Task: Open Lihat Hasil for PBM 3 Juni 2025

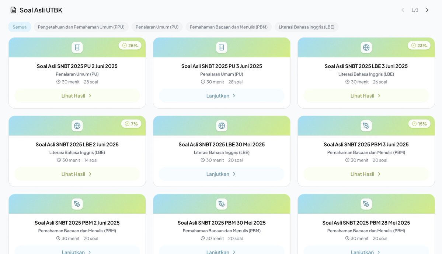Action: pyautogui.click(x=366, y=174)
